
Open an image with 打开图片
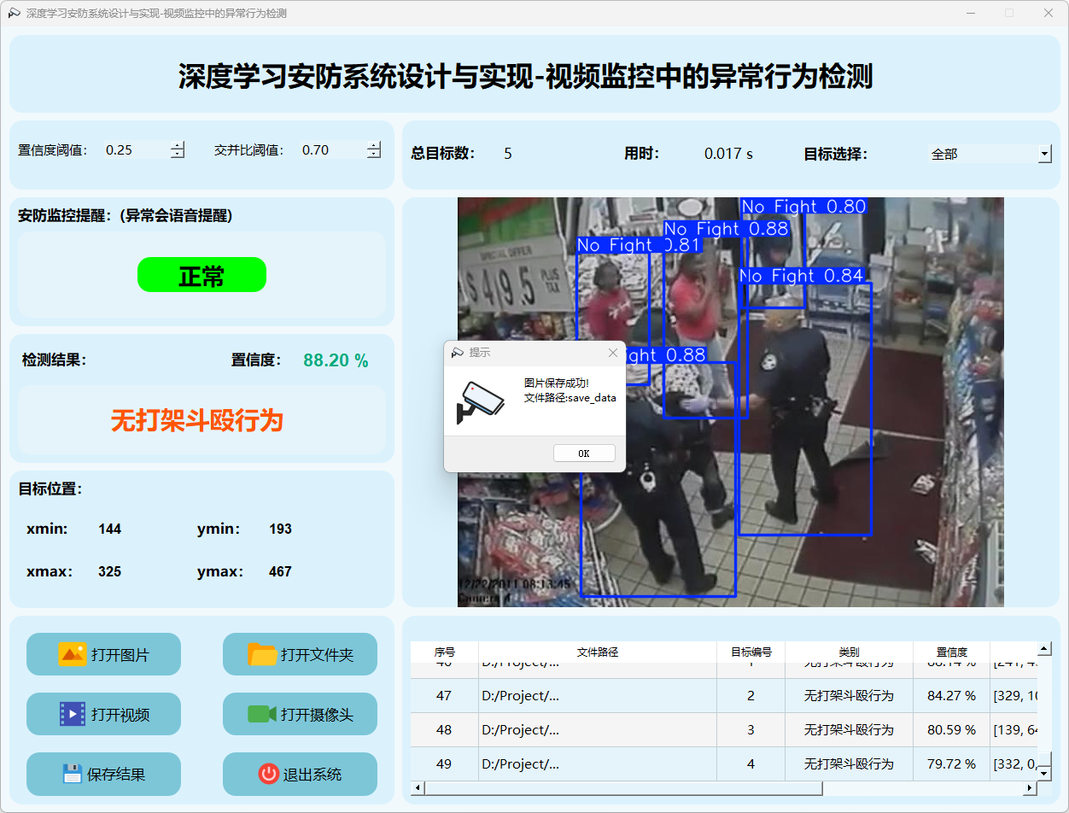(103, 654)
